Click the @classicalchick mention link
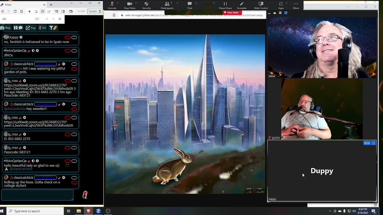 point(21,169)
